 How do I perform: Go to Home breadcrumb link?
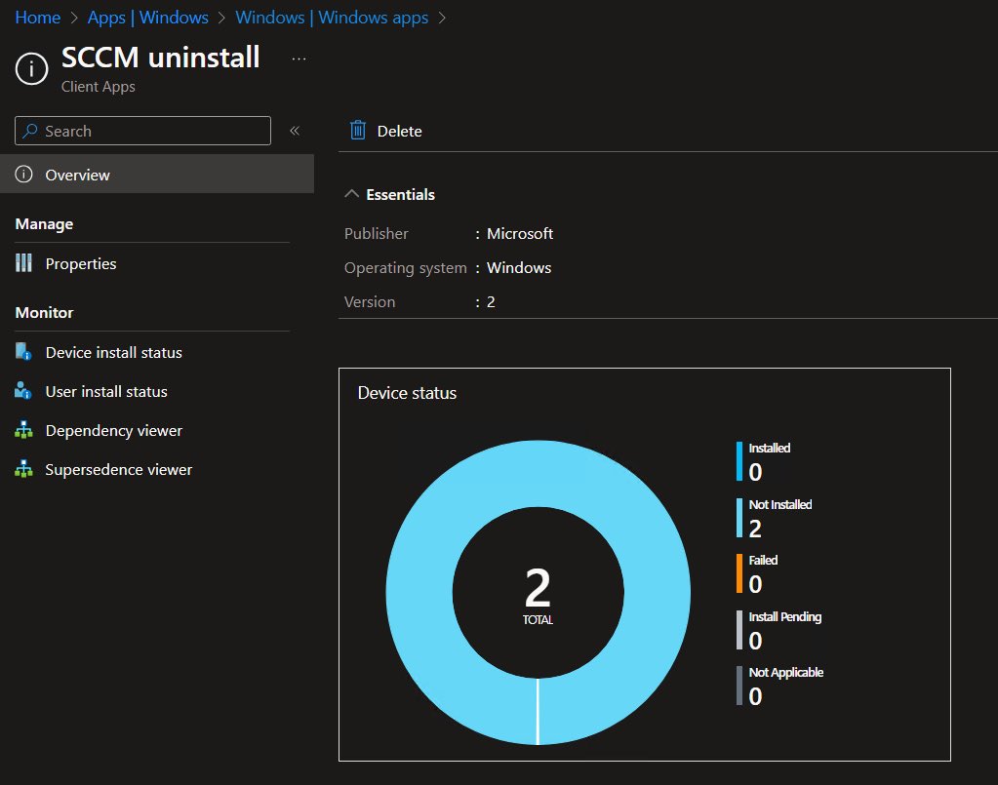pyautogui.click(x=37, y=18)
